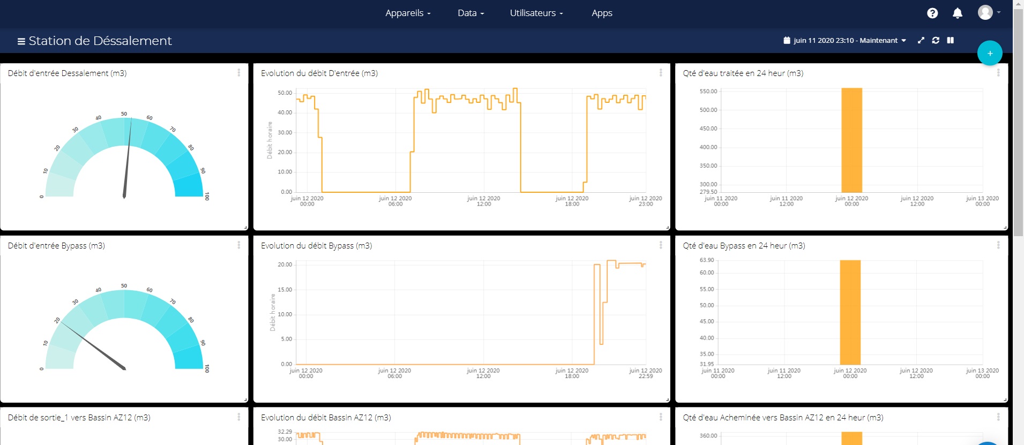Click the orange bar in Qté d'eau traitée chart

click(x=851, y=140)
